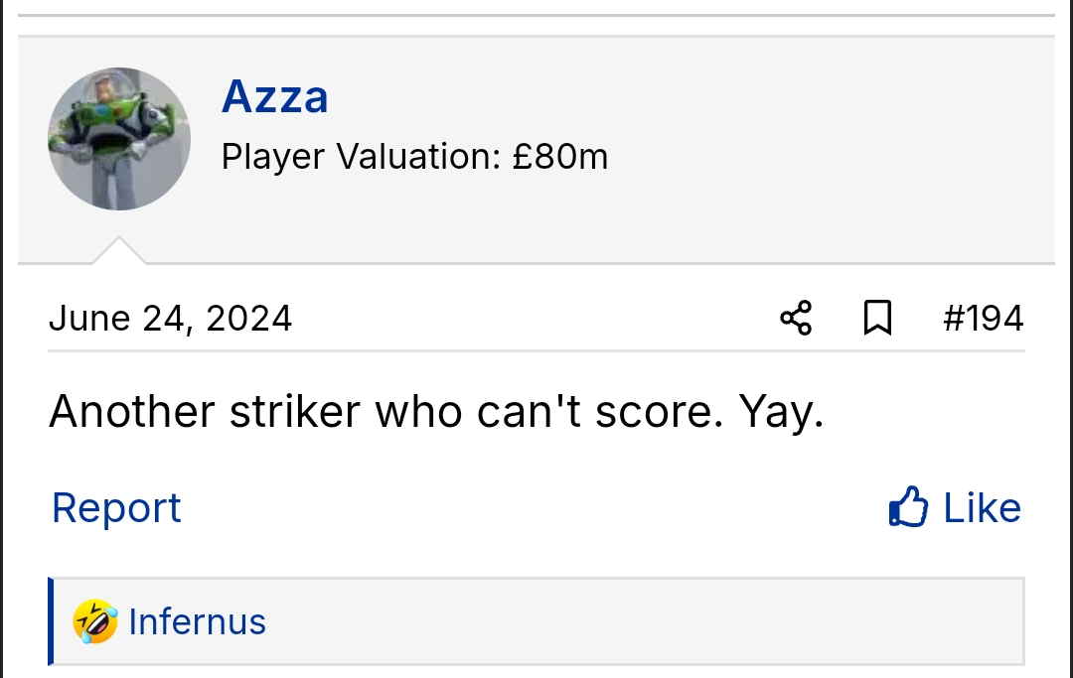Open Infernus's profile from the reactions
This screenshot has height=678, width=1073.
pyautogui.click(x=198, y=622)
